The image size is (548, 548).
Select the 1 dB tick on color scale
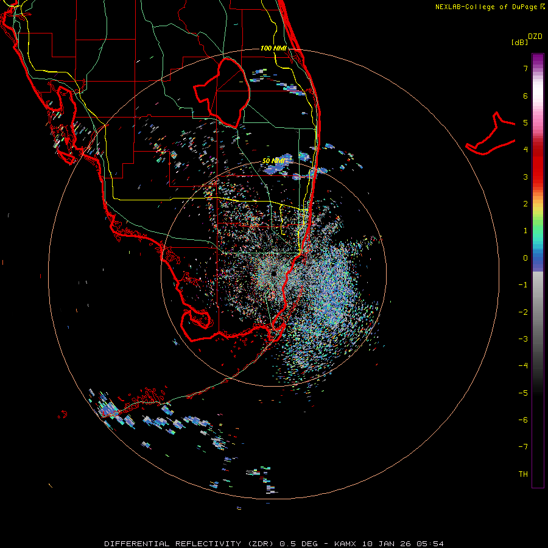(x=525, y=231)
